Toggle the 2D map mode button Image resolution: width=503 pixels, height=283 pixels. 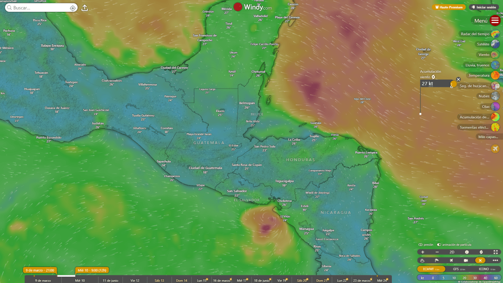[x=452, y=252]
